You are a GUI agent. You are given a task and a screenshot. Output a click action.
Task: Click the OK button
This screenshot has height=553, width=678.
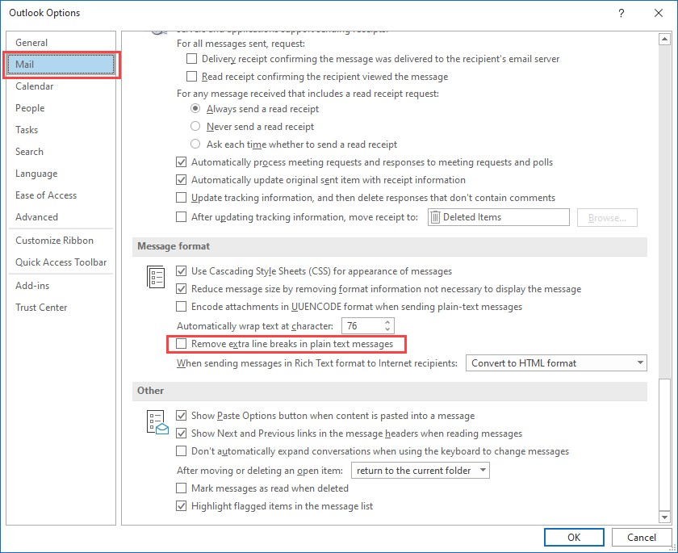tap(574, 538)
